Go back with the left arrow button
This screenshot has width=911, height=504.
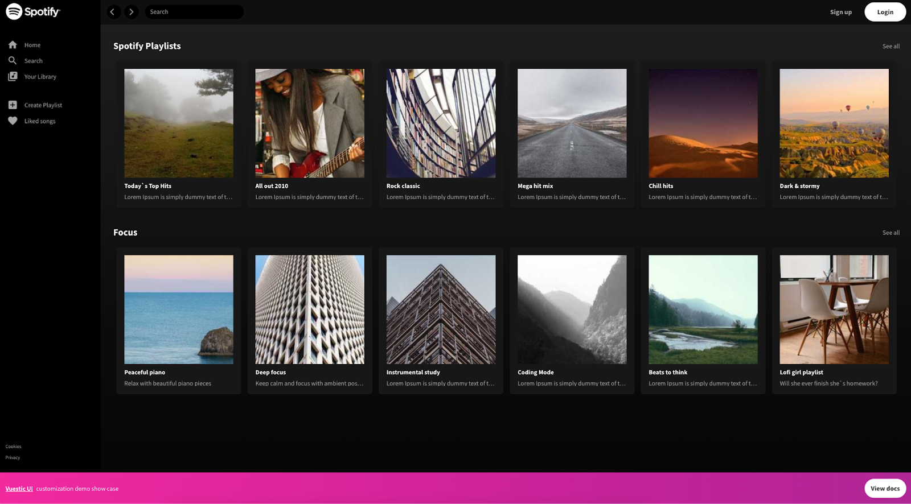pos(113,12)
